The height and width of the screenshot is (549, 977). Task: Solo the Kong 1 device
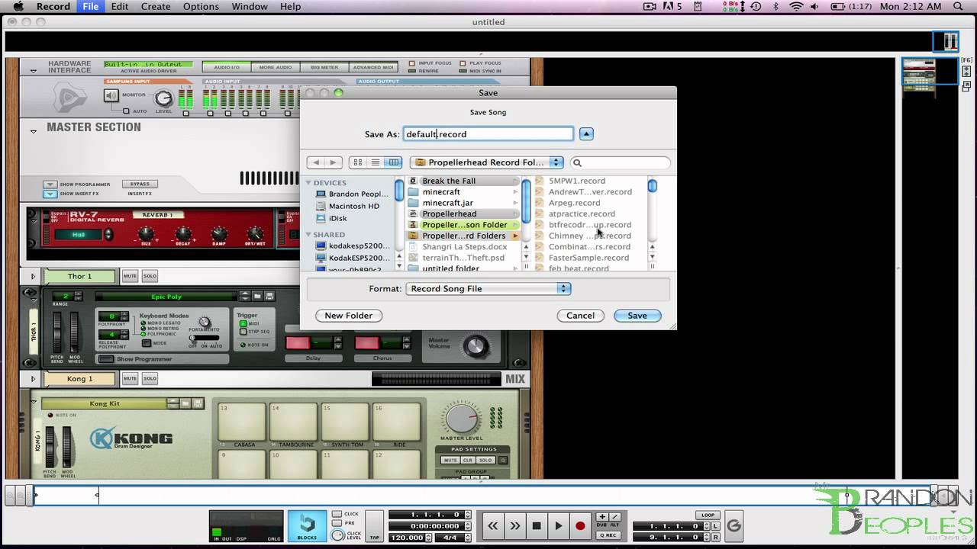click(150, 378)
